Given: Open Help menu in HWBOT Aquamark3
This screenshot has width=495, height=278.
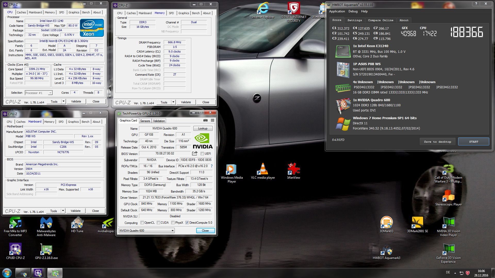Looking at the screenshot, I should click(x=364, y=11).
